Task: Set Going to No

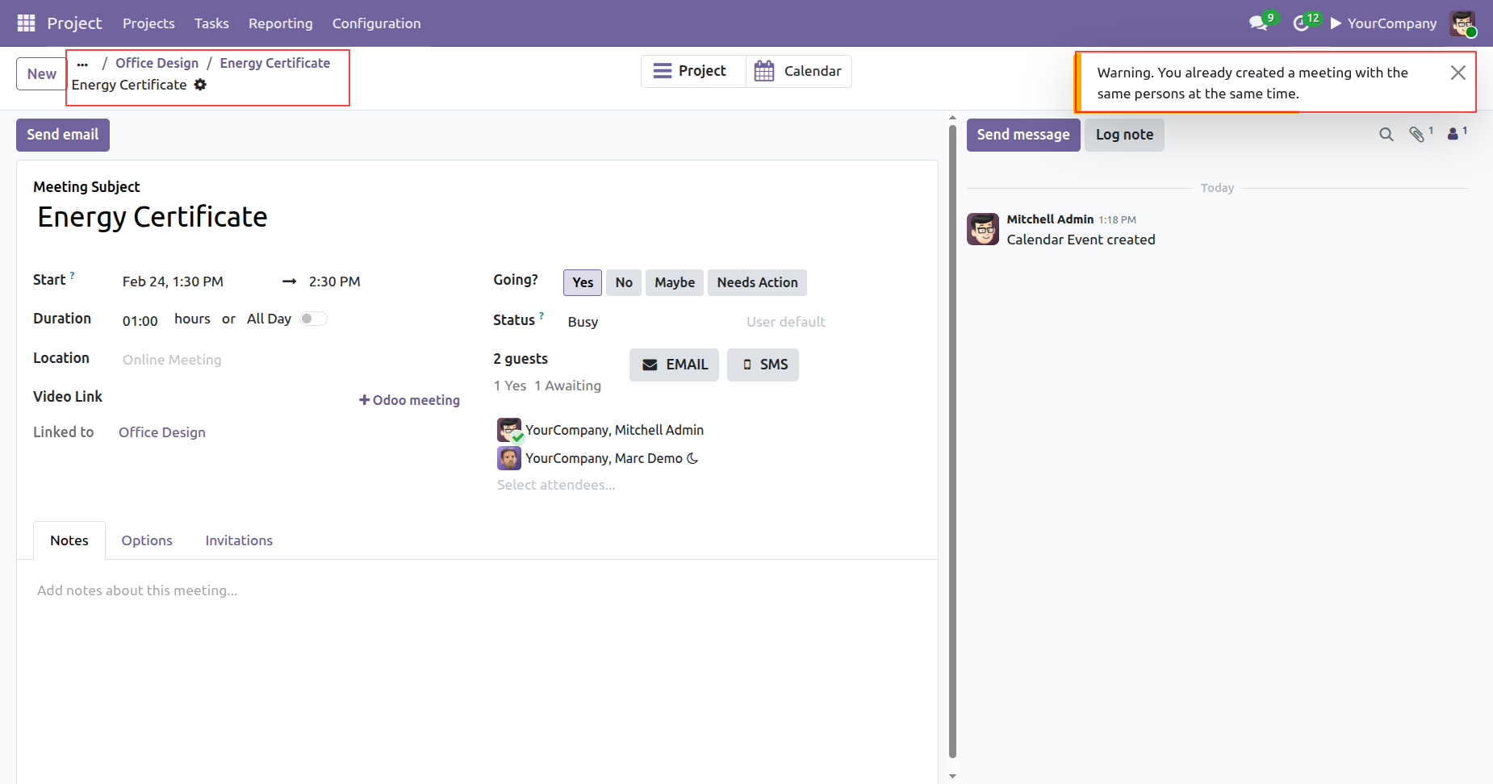Action: tap(624, 282)
